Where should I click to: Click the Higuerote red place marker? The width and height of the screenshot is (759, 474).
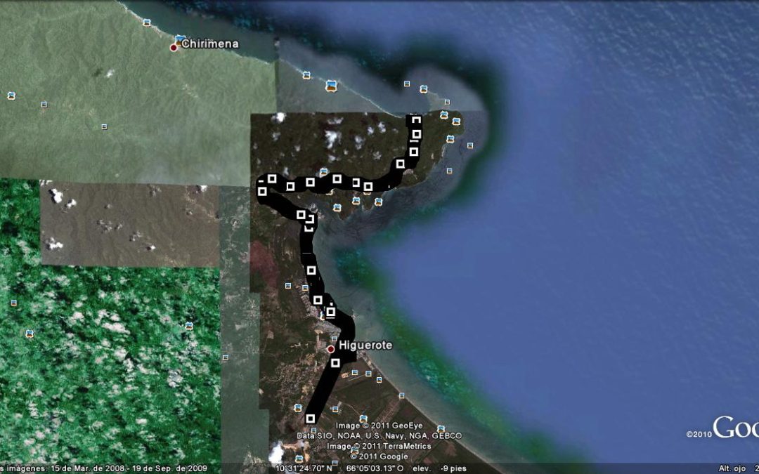coord(330,349)
